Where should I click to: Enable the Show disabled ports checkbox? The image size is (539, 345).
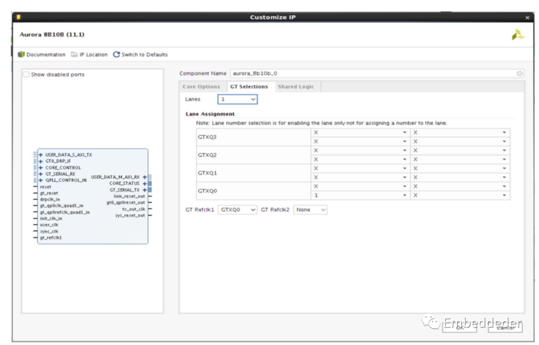click(x=26, y=74)
